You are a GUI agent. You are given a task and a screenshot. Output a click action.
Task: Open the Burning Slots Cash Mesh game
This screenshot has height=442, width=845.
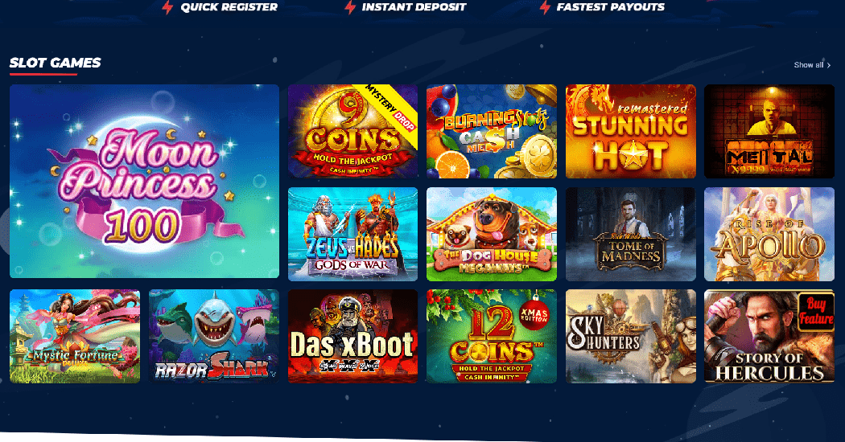click(x=492, y=131)
